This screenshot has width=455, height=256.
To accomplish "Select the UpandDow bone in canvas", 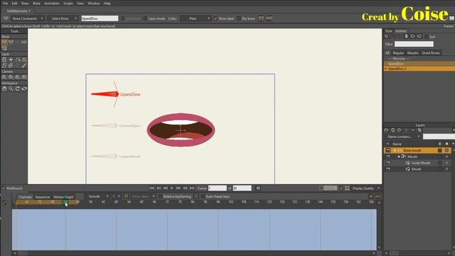I will tap(105, 94).
